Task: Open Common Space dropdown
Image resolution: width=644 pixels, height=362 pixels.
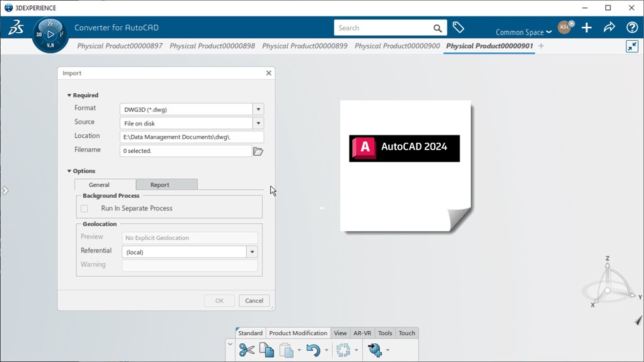Action: 524,32
